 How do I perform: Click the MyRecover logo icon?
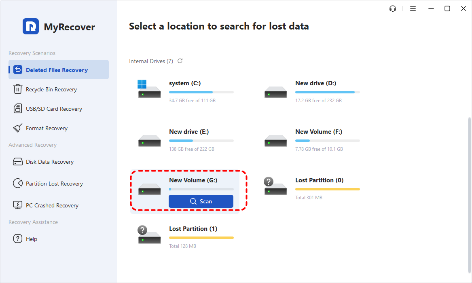point(31,27)
